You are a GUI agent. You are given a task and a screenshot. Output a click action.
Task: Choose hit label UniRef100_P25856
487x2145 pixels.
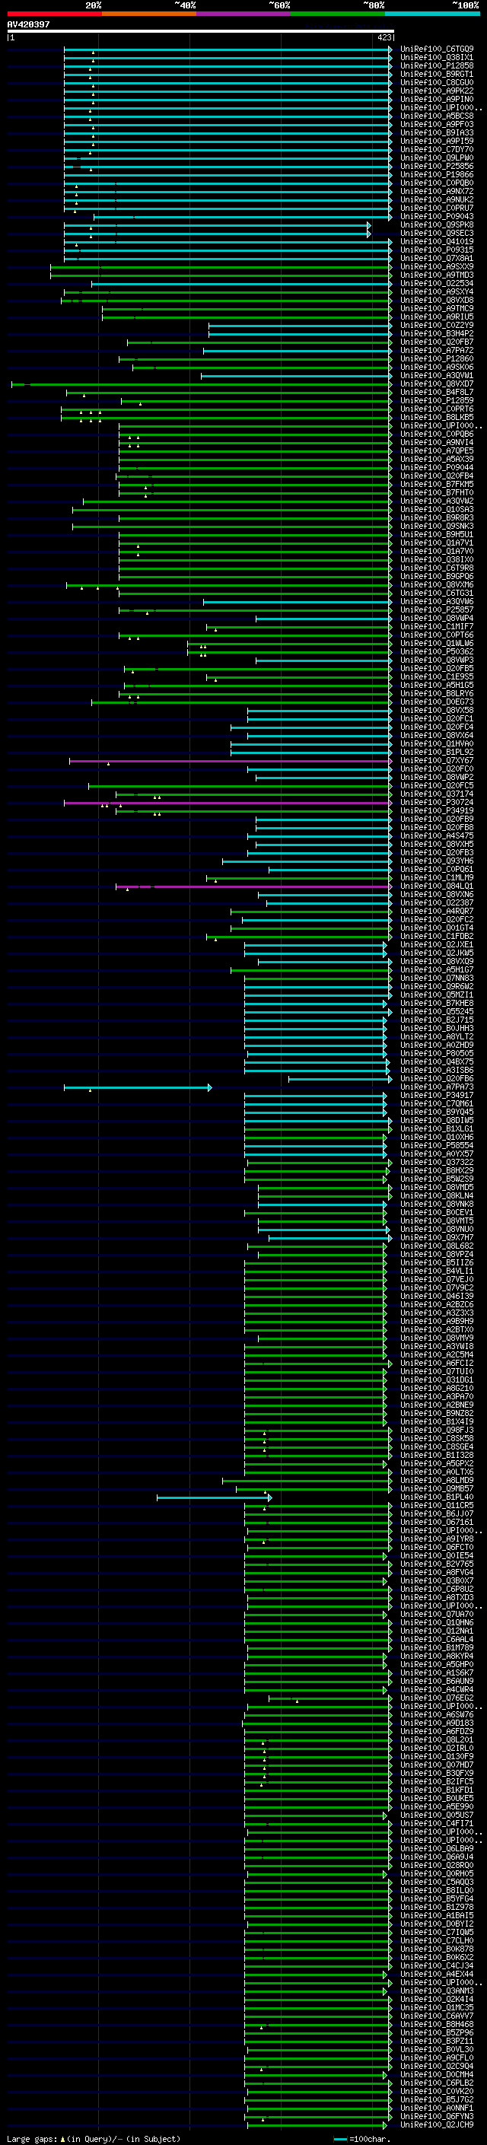(437, 167)
